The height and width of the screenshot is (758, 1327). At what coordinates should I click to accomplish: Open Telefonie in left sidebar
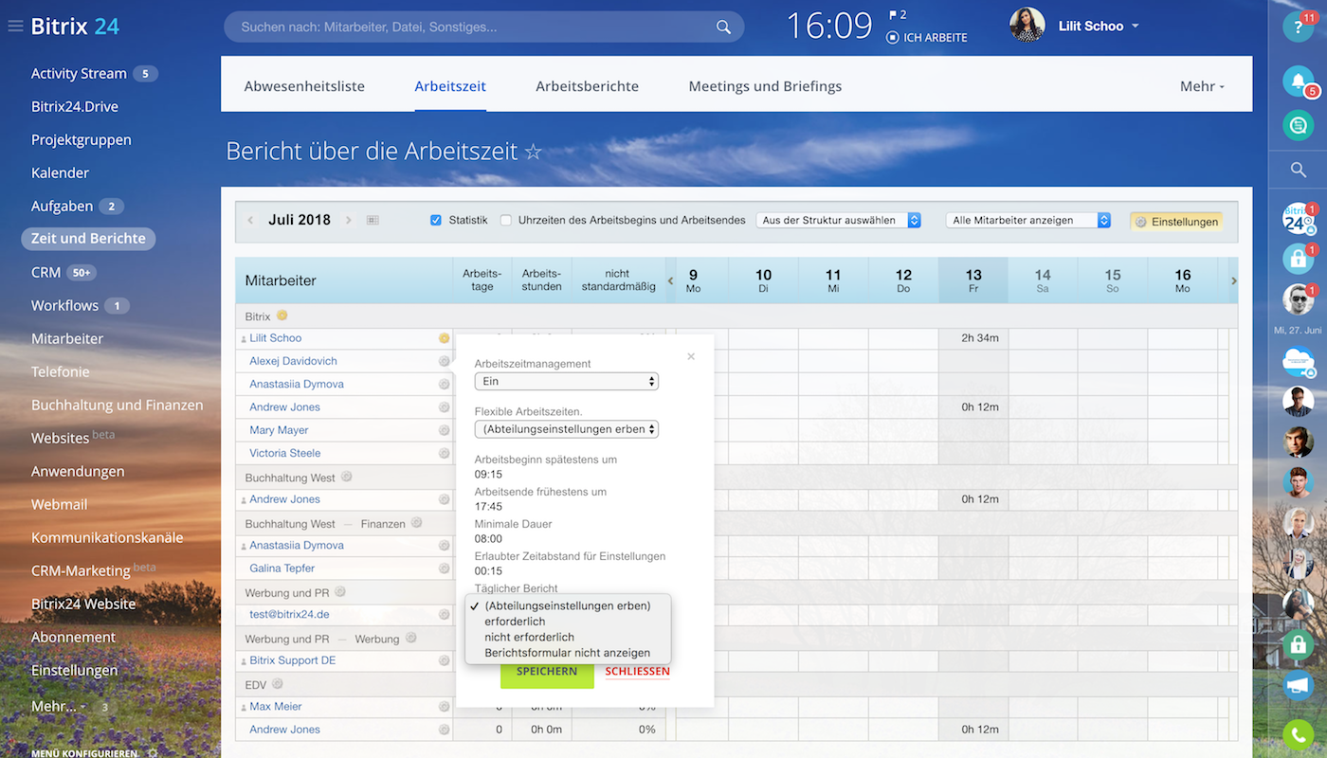[60, 371]
